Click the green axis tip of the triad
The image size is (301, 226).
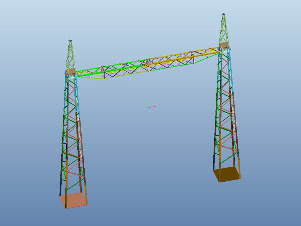click(x=147, y=102)
